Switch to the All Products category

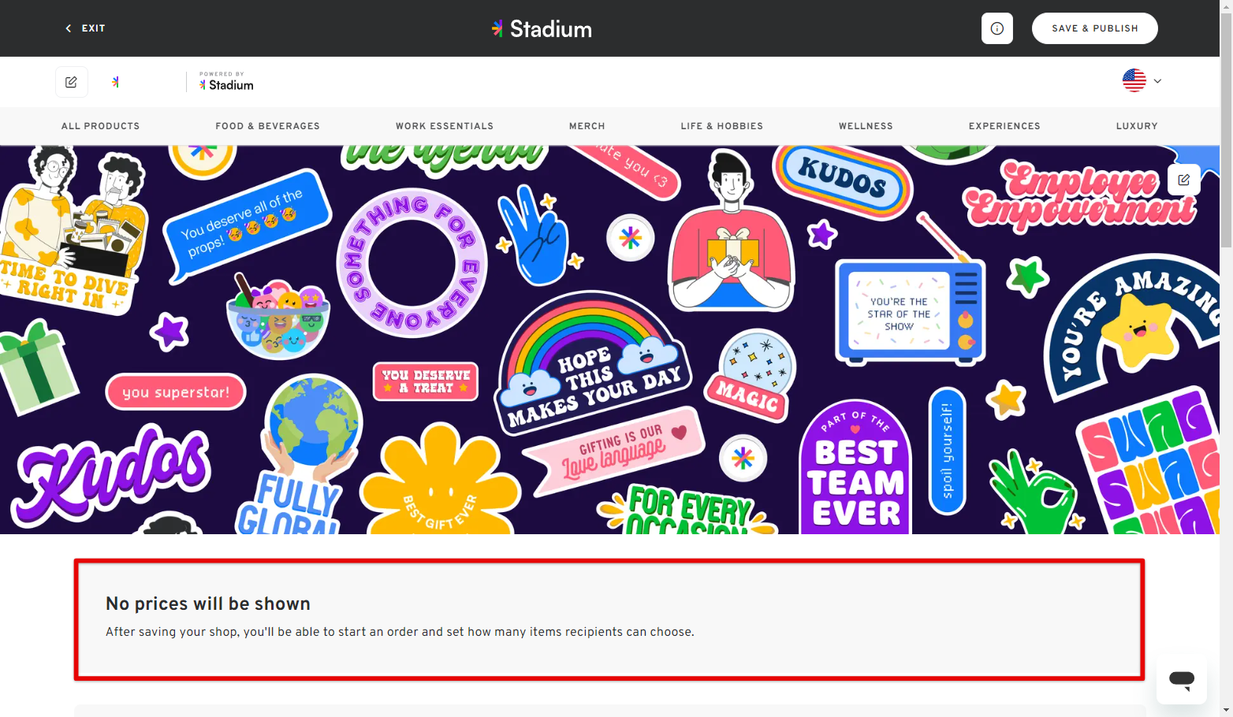100,126
